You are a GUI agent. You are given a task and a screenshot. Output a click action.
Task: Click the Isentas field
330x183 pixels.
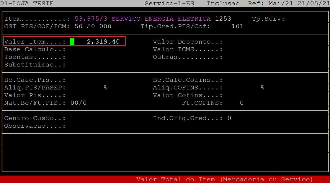(94, 57)
